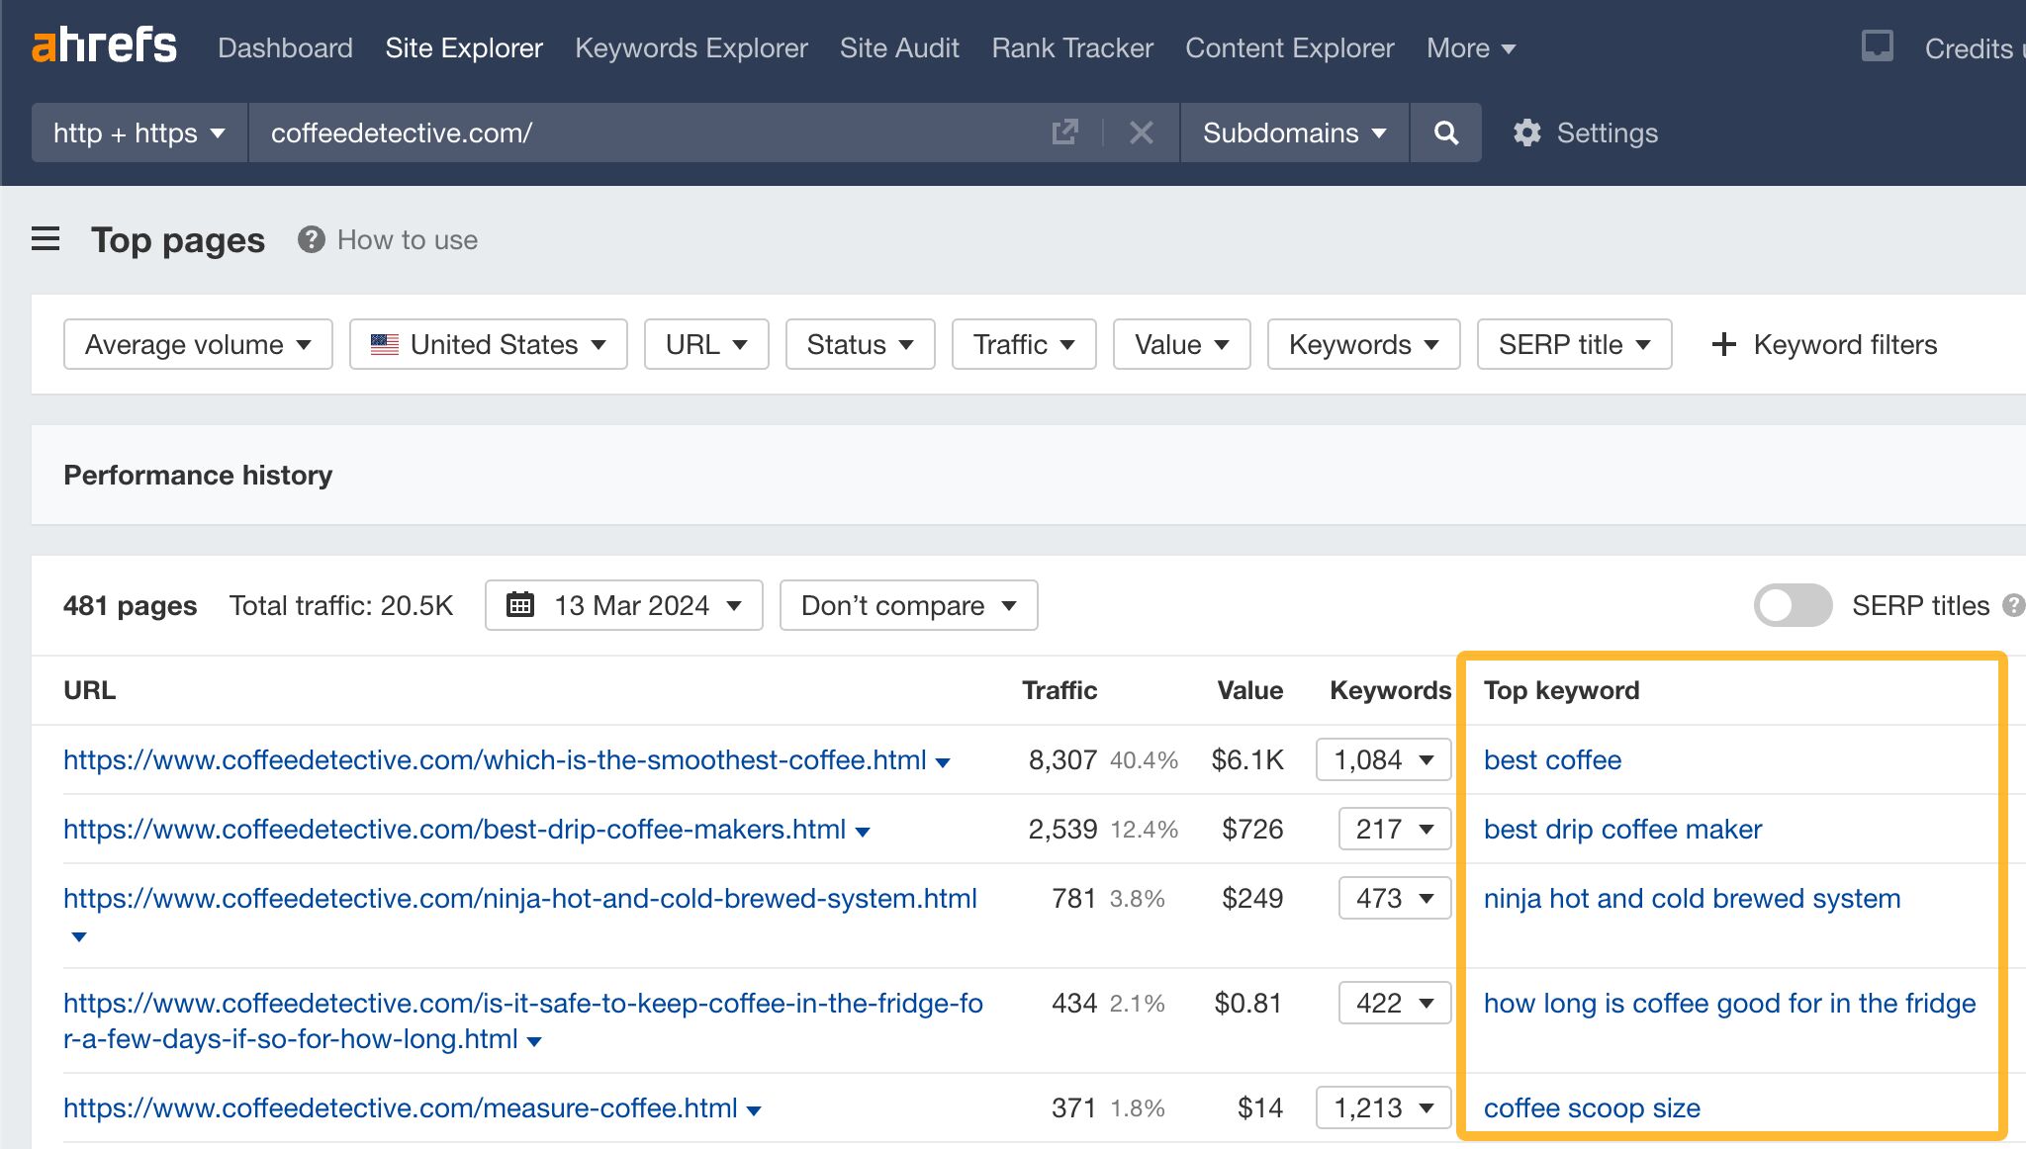The image size is (2026, 1149).
Task: Open Keywords Explorer from top menu
Action: click(x=691, y=47)
